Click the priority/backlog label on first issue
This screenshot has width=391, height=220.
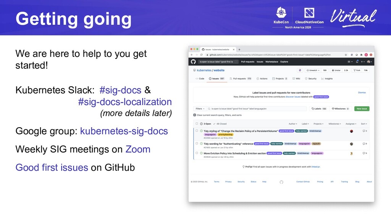(225, 134)
